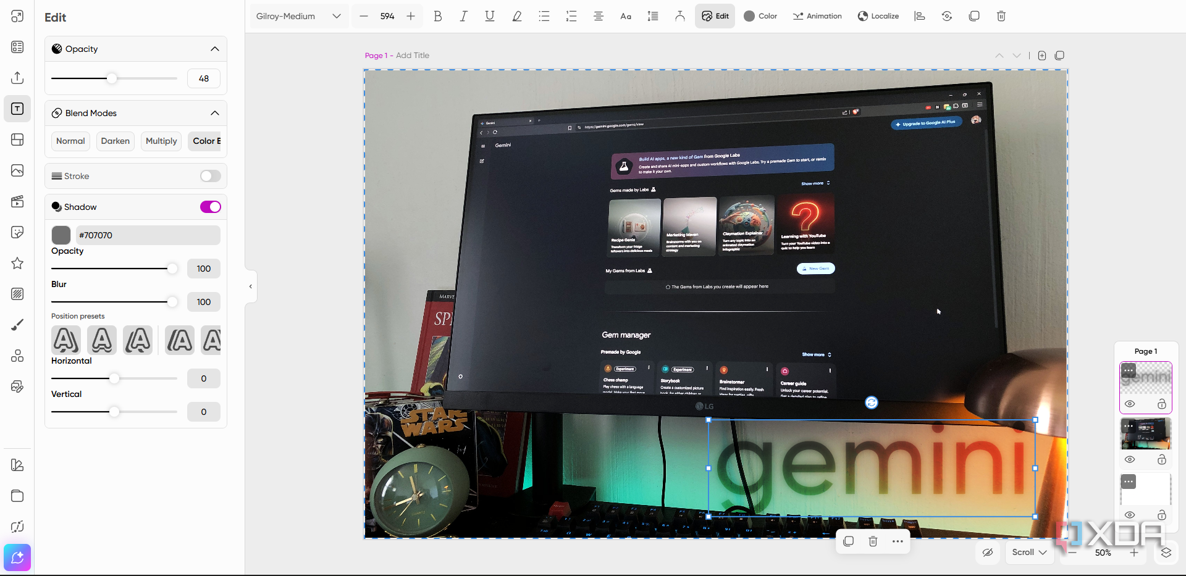The width and height of the screenshot is (1186, 576).
Task: Move page down chevron
Action: pyautogui.click(x=1017, y=56)
